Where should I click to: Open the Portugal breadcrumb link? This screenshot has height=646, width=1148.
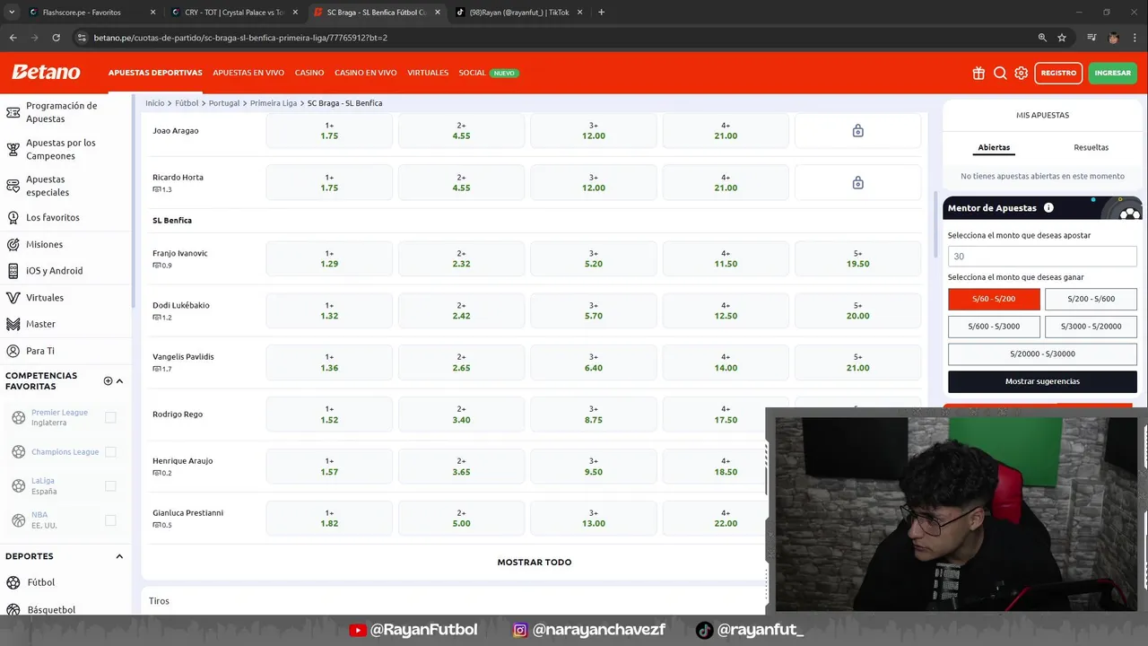click(224, 103)
